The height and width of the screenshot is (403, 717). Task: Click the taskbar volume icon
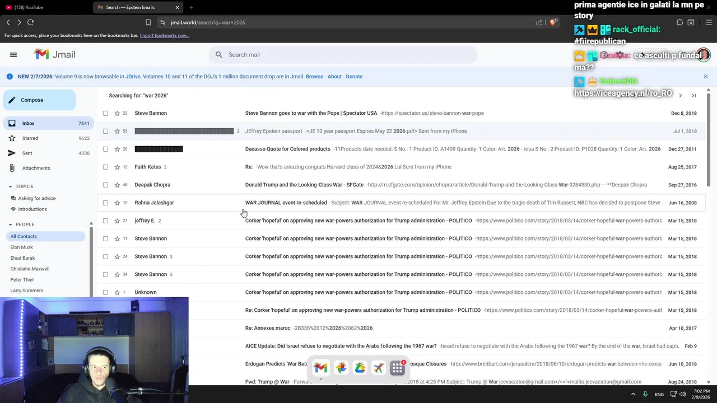click(682, 394)
